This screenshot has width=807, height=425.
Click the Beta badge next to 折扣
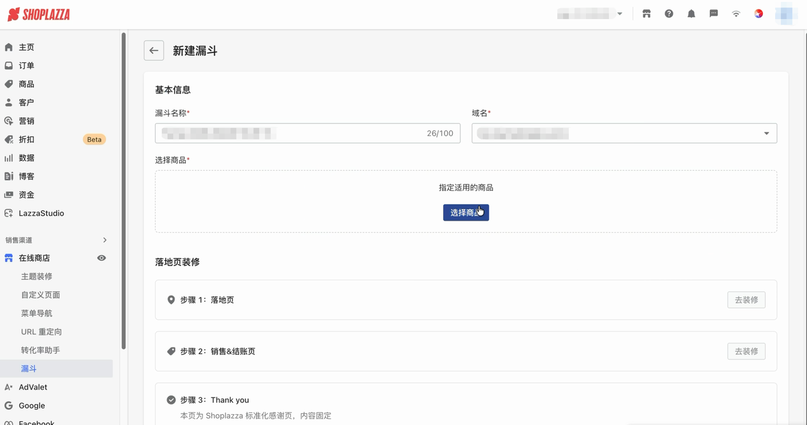[94, 139]
